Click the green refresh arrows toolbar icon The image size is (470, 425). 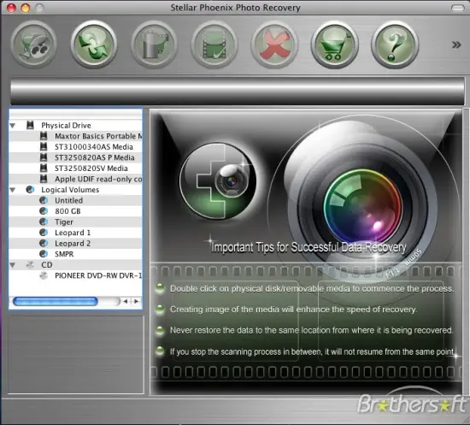tap(94, 44)
